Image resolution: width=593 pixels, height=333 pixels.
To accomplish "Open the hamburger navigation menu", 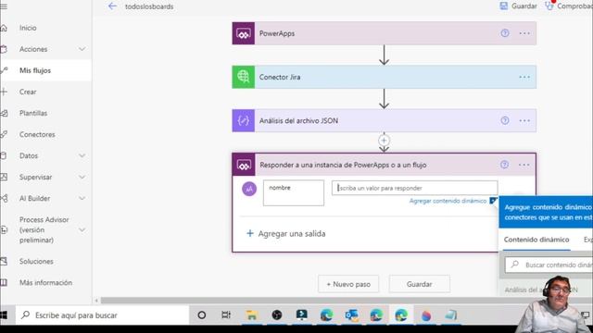I will tap(4, 6).
